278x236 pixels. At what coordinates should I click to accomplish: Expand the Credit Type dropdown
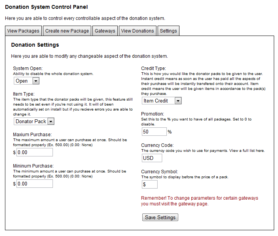tap(161, 101)
